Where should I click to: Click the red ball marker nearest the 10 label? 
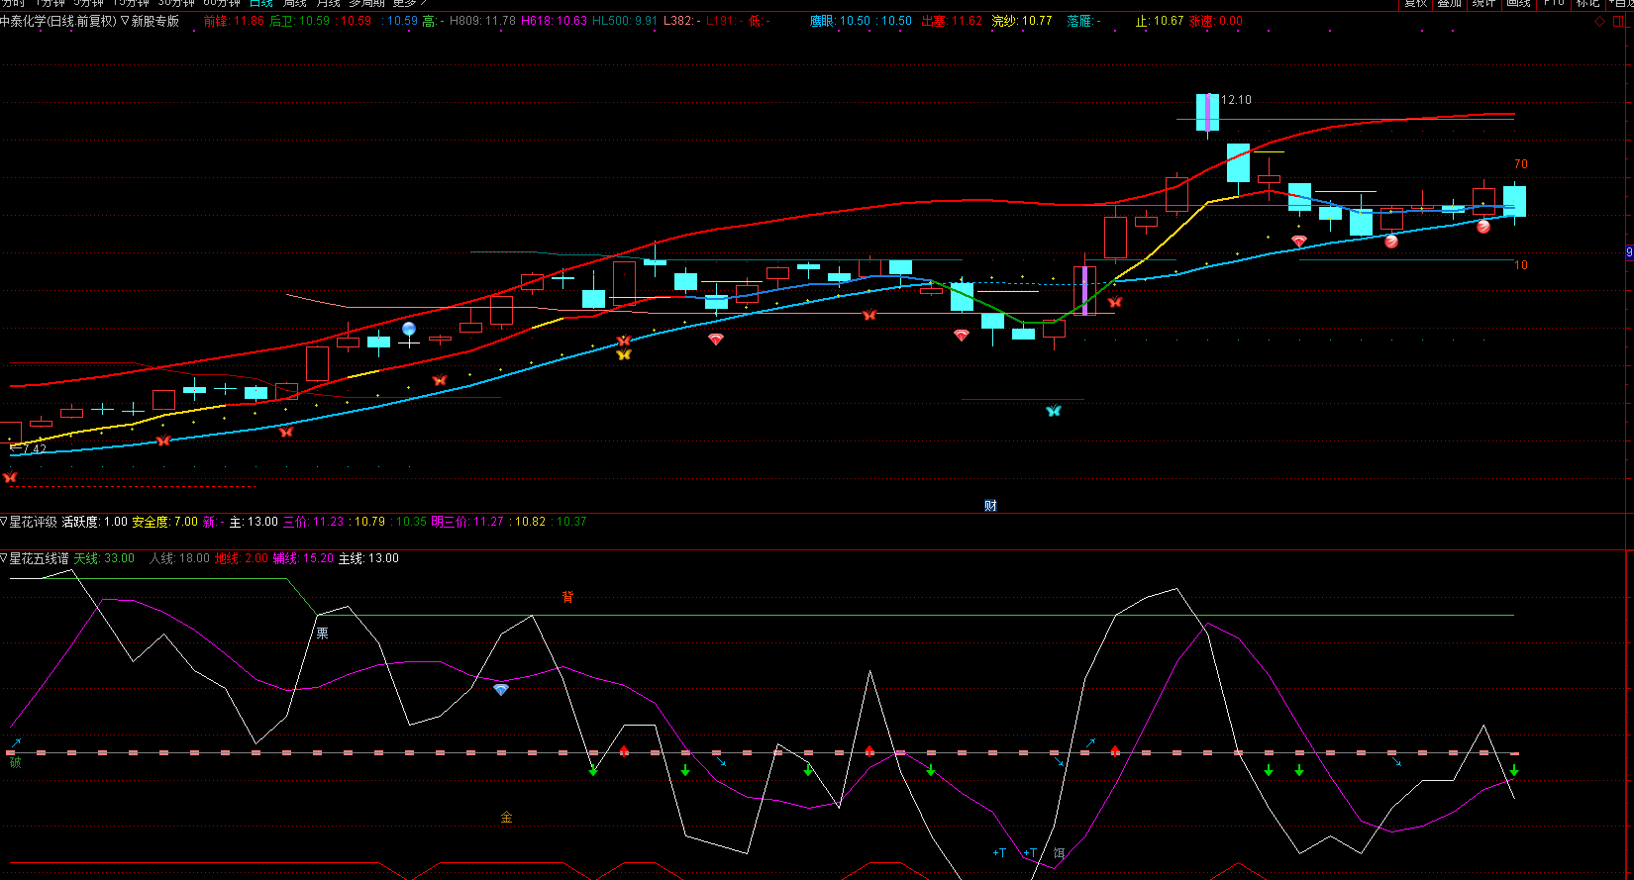pos(1483,227)
